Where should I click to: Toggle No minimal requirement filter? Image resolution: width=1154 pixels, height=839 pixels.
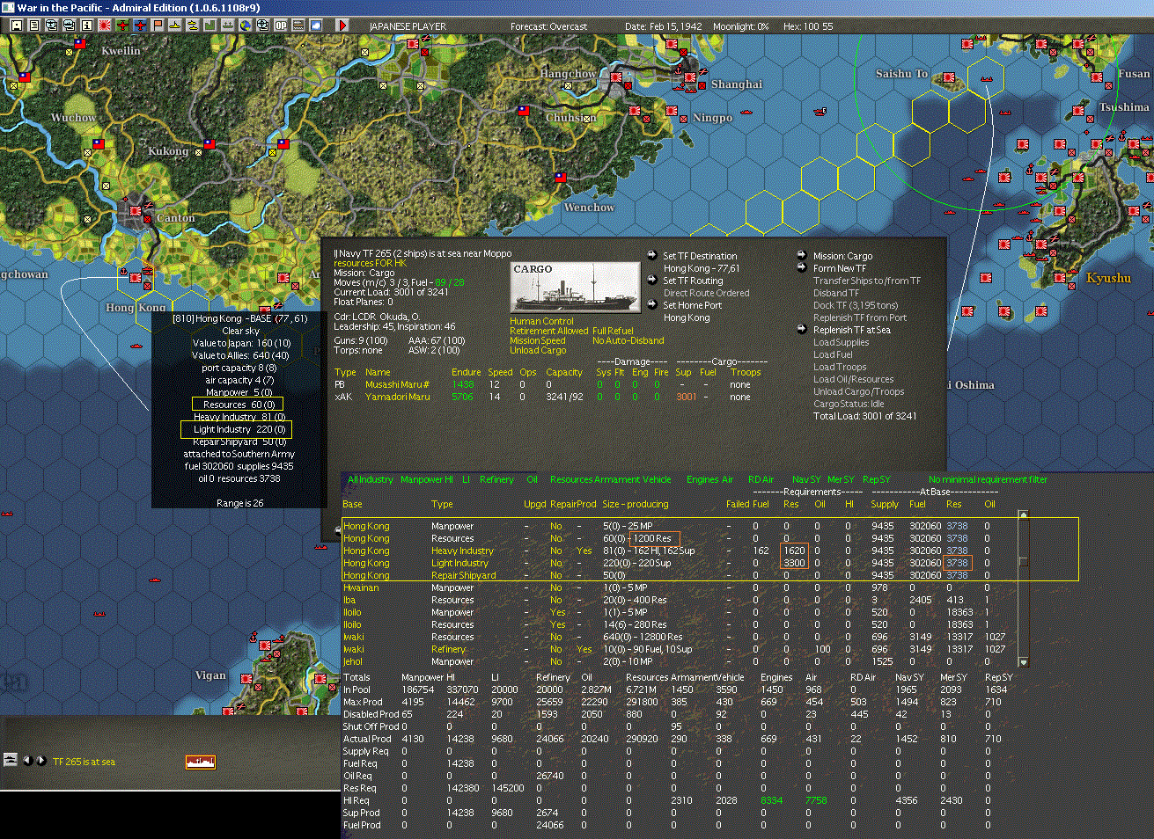point(988,479)
